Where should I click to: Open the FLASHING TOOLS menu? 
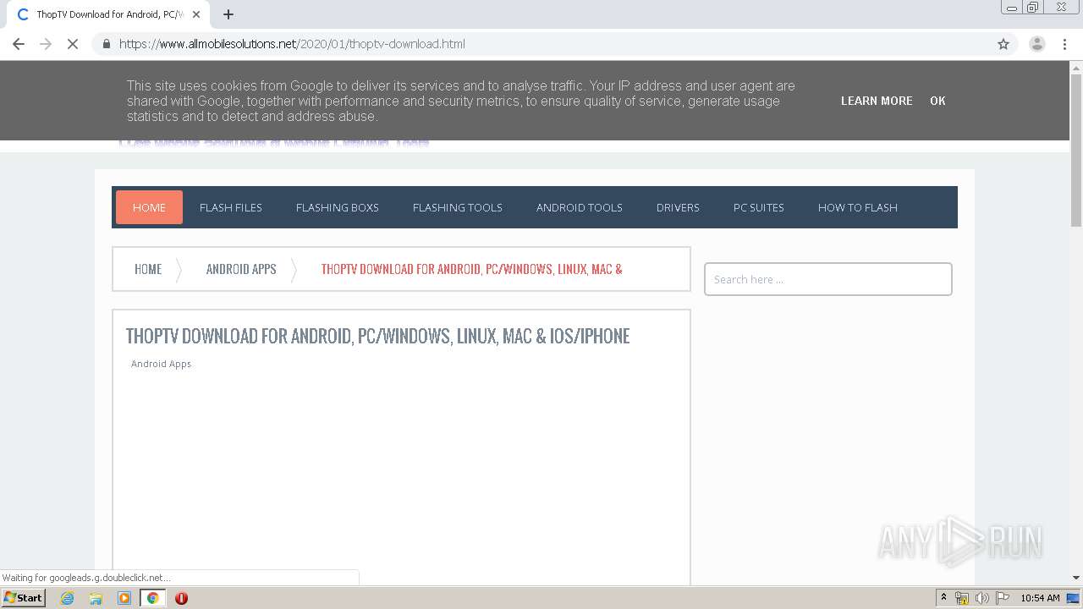coord(458,207)
